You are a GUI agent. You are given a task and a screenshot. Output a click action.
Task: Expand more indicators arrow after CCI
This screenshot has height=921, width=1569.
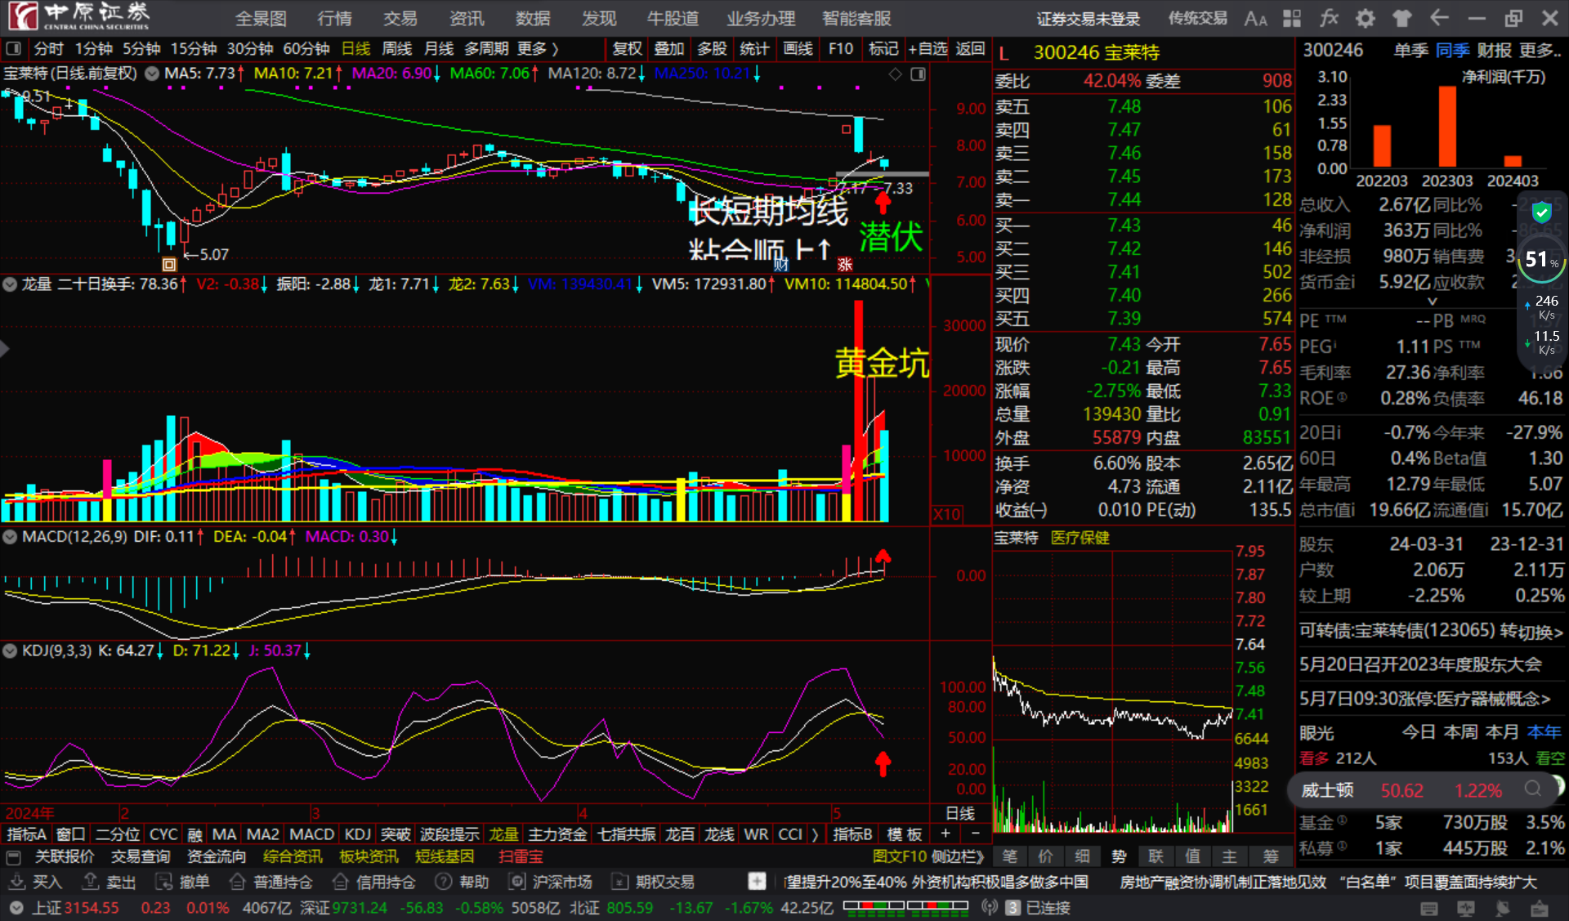click(815, 834)
